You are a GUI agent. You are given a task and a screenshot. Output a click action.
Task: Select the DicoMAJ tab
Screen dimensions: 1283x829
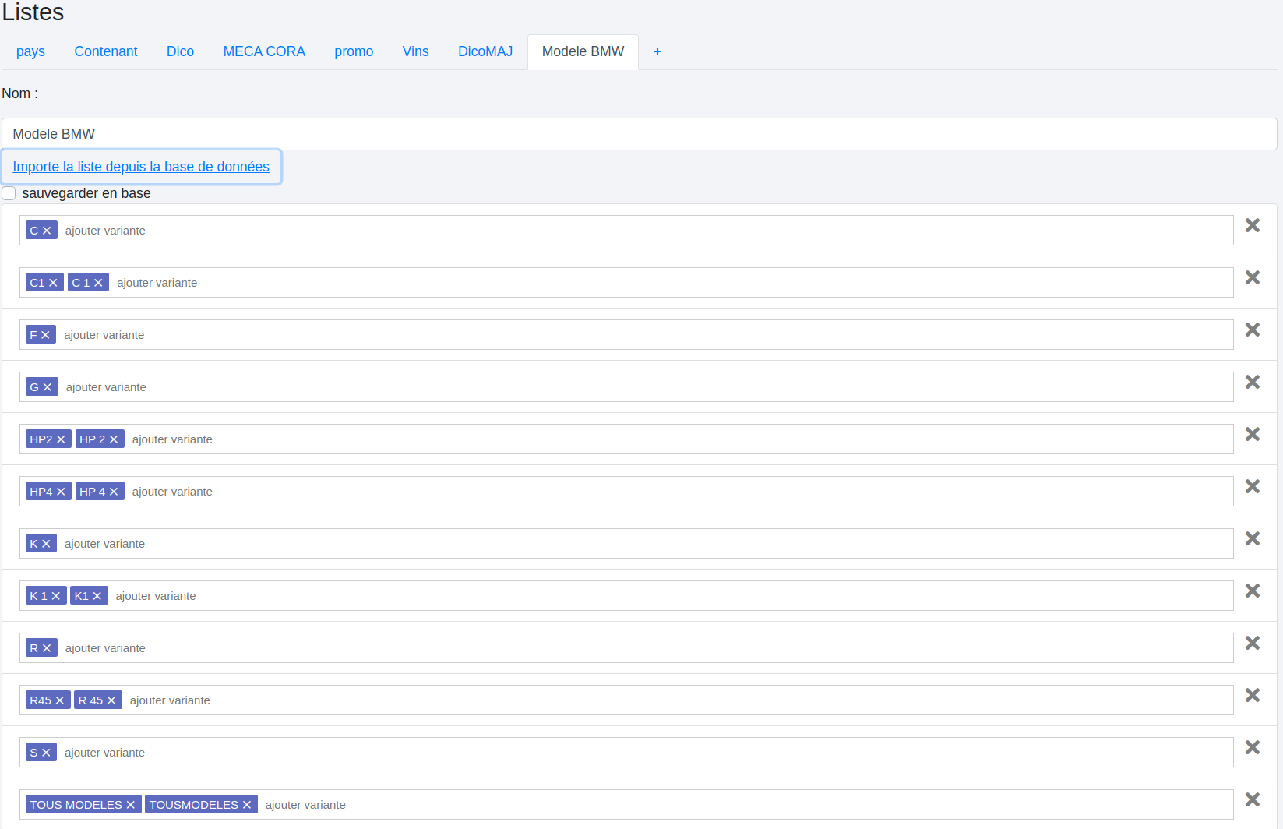point(485,51)
